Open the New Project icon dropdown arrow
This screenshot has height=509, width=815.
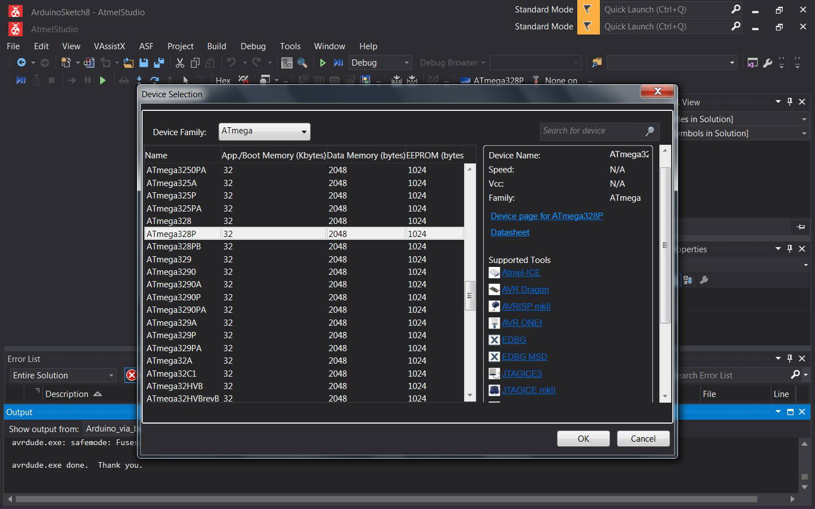point(78,63)
